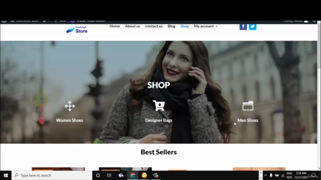This screenshot has width=321, height=180.
Task: Open the About us page
Action: coord(132,26)
